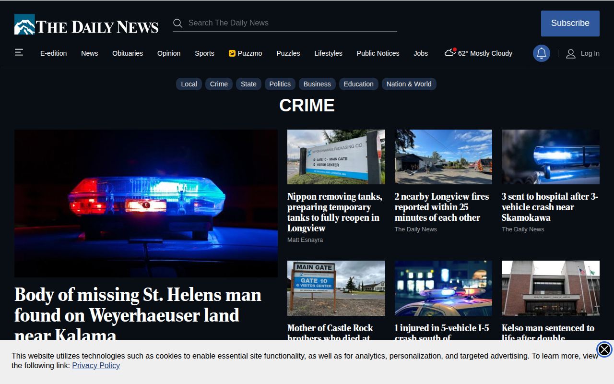Click the search magnifier icon
The height and width of the screenshot is (384, 614).
click(177, 23)
